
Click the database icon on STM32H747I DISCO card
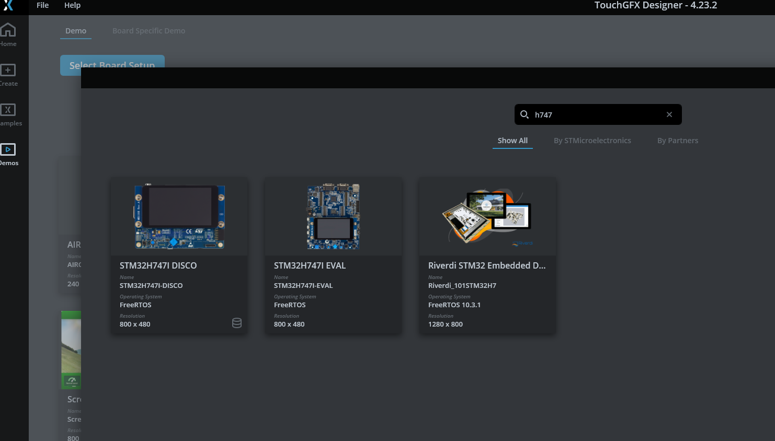point(237,323)
